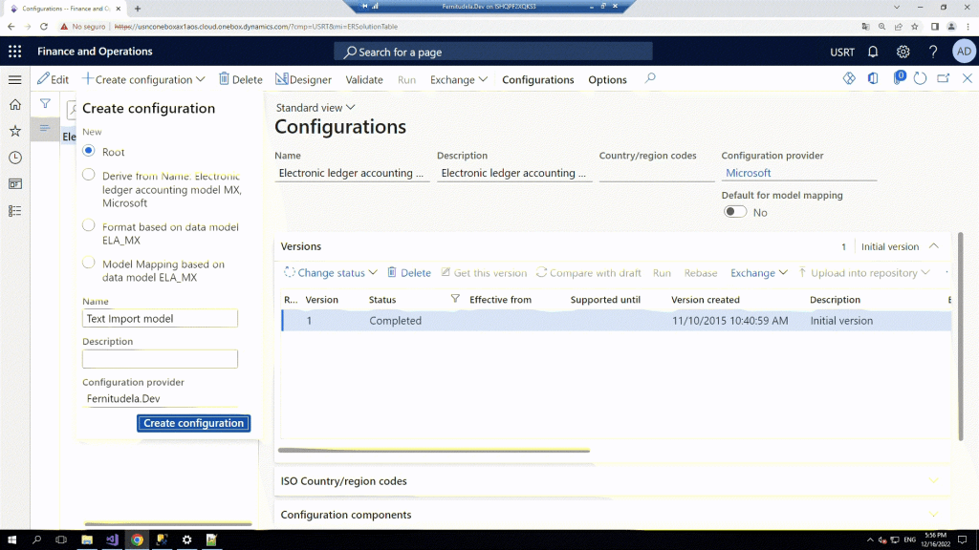
Task: Select the Root radio option
Action: tap(89, 151)
